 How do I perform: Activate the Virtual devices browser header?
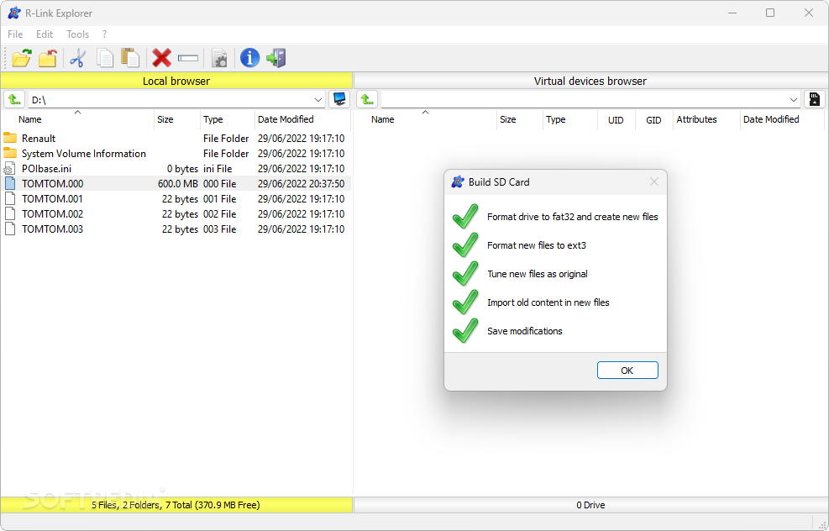pos(590,81)
